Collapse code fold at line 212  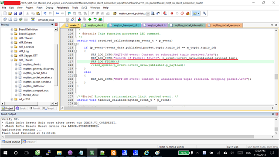point(75,44)
